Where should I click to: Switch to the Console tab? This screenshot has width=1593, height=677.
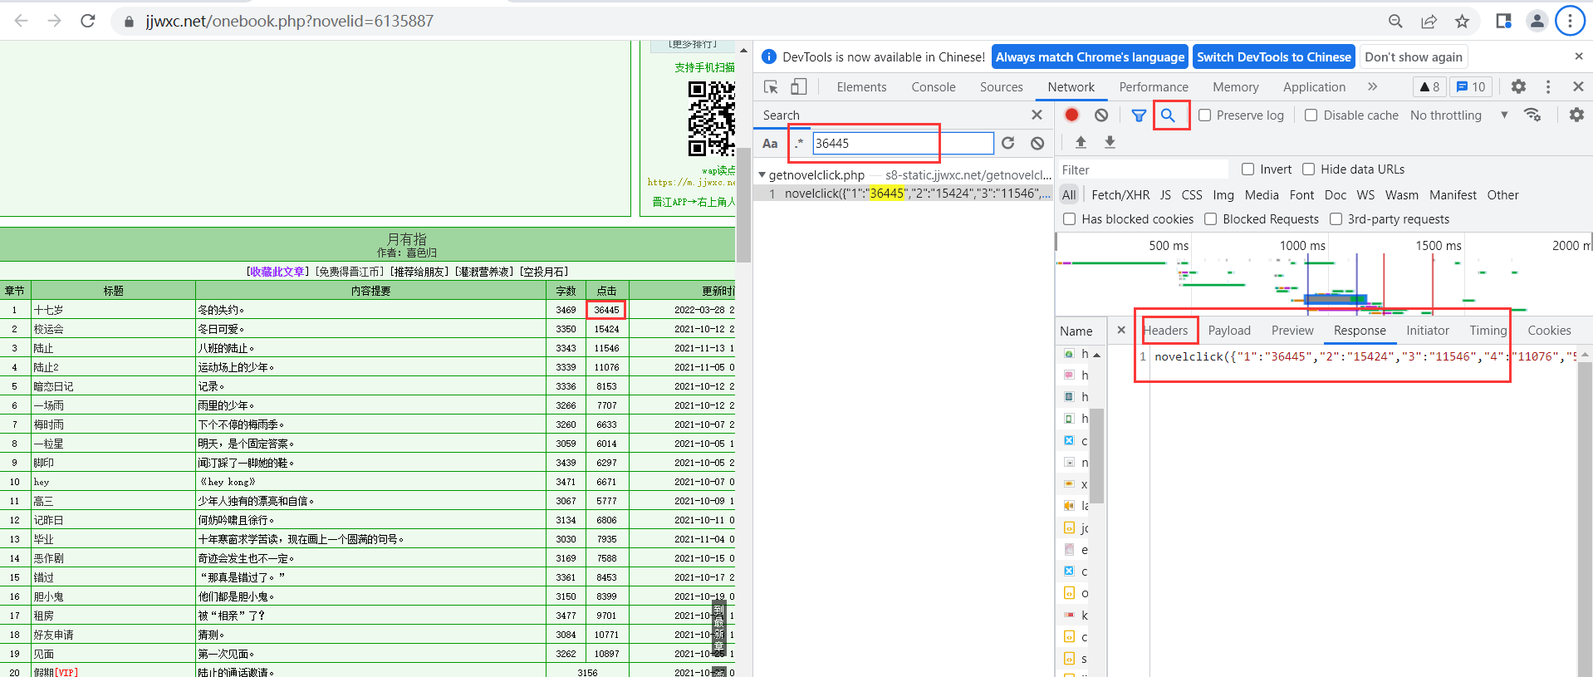click(x=933, y=87)
